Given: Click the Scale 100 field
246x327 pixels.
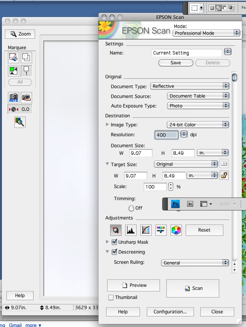Looking at the screenshot, I should click(x=155, y=187).
